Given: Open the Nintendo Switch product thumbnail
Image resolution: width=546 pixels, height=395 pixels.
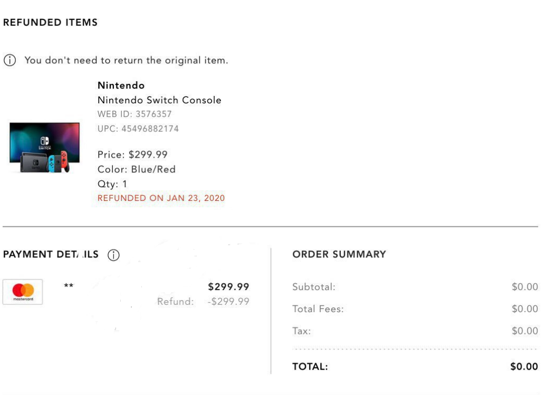Looking at the screenshot, I should point(44,147).
